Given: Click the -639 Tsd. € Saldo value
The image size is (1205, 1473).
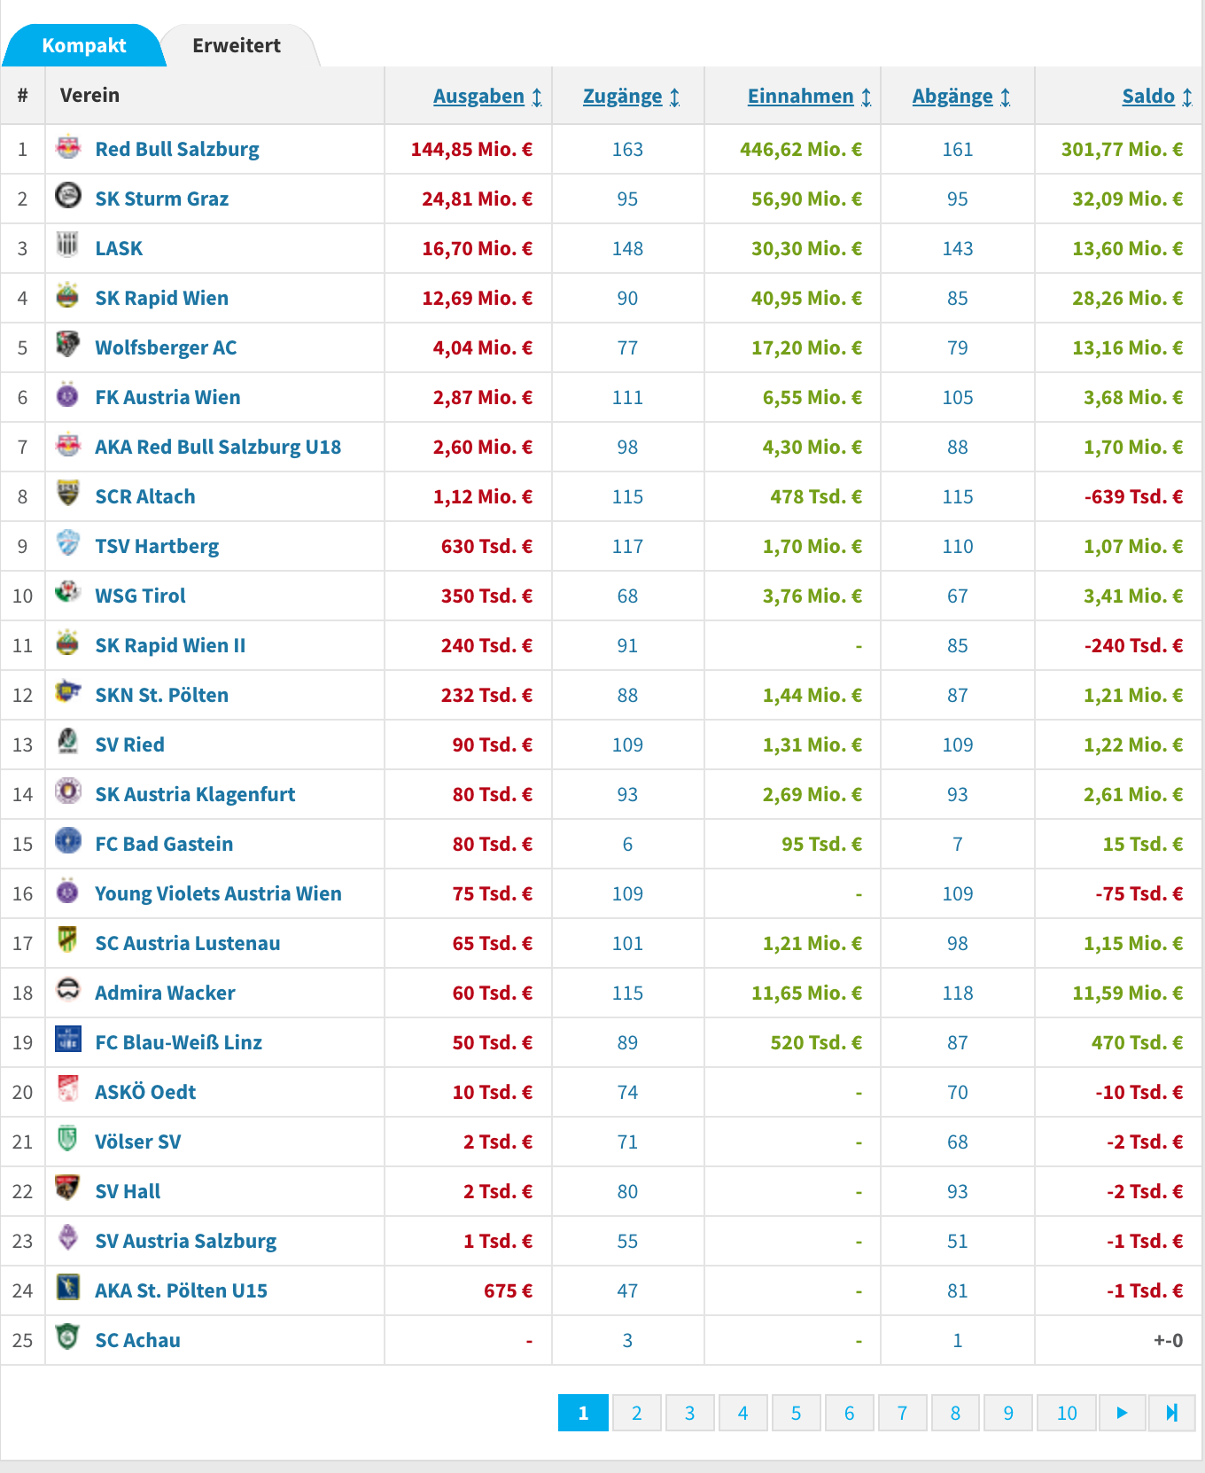Looking at the screenshot, I should [x=1133, y=496].
